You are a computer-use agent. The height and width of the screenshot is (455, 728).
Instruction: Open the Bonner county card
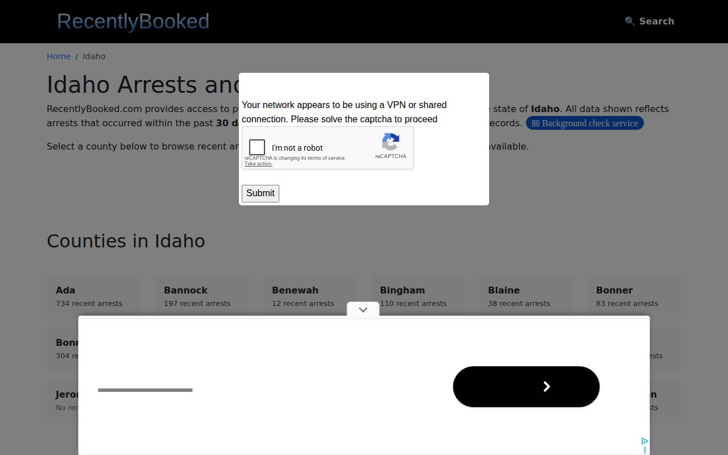pyautogui.click(x=634, y=296)
